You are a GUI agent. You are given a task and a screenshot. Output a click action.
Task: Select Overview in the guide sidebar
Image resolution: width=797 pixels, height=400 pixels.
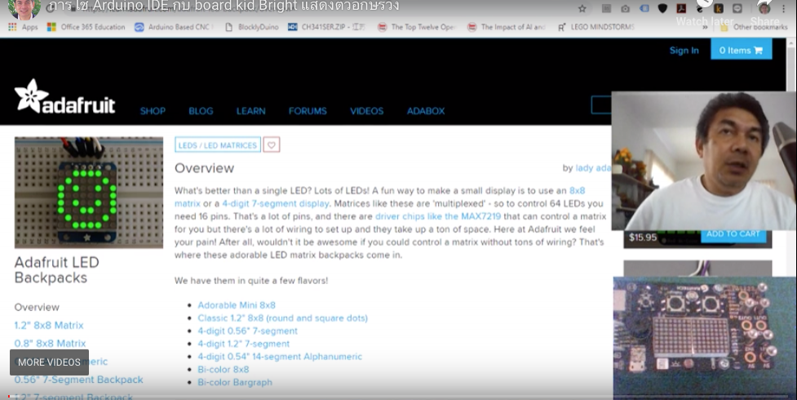37,308
